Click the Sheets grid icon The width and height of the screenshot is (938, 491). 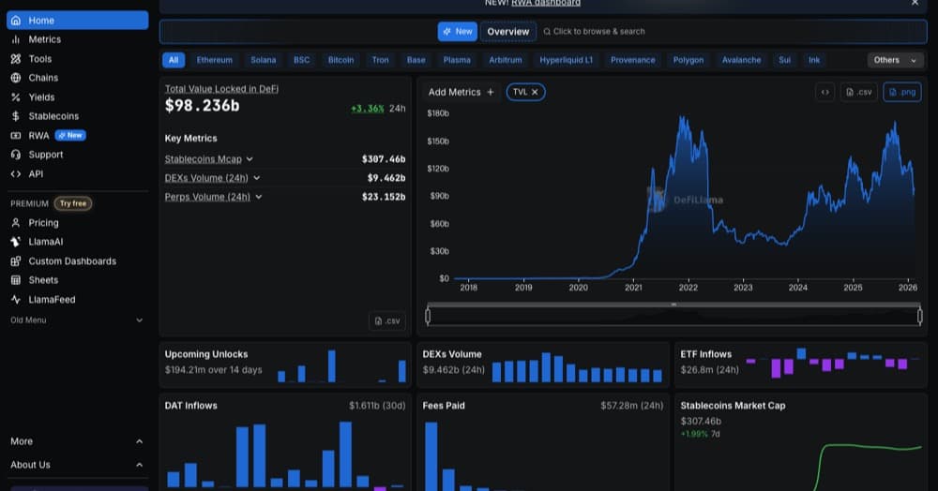[16, 280]
